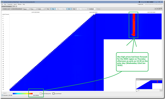
Task: Click the print icon in widget toolbar
Action: (157, 9)
